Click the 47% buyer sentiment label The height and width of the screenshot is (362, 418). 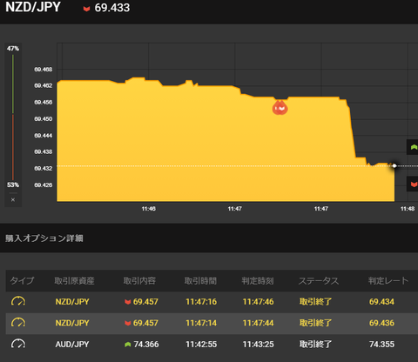pos(13,49)
